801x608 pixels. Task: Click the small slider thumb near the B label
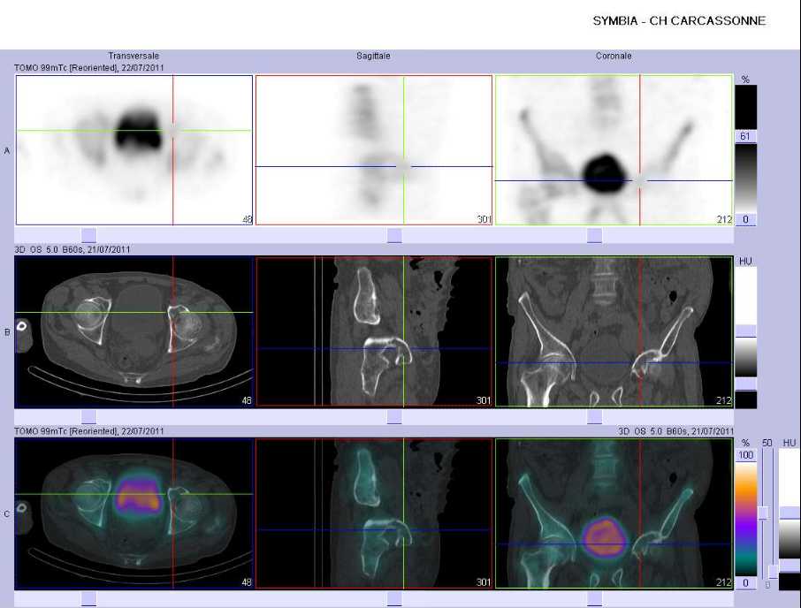pos(774,571)
